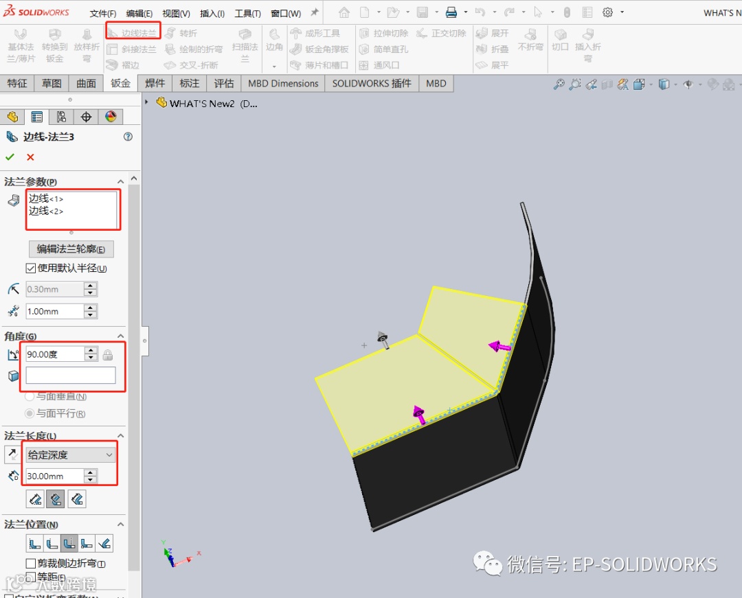The image size is (742, 598).
Task: Open the options gear dropdown arrow
Action: click(622, 12)
